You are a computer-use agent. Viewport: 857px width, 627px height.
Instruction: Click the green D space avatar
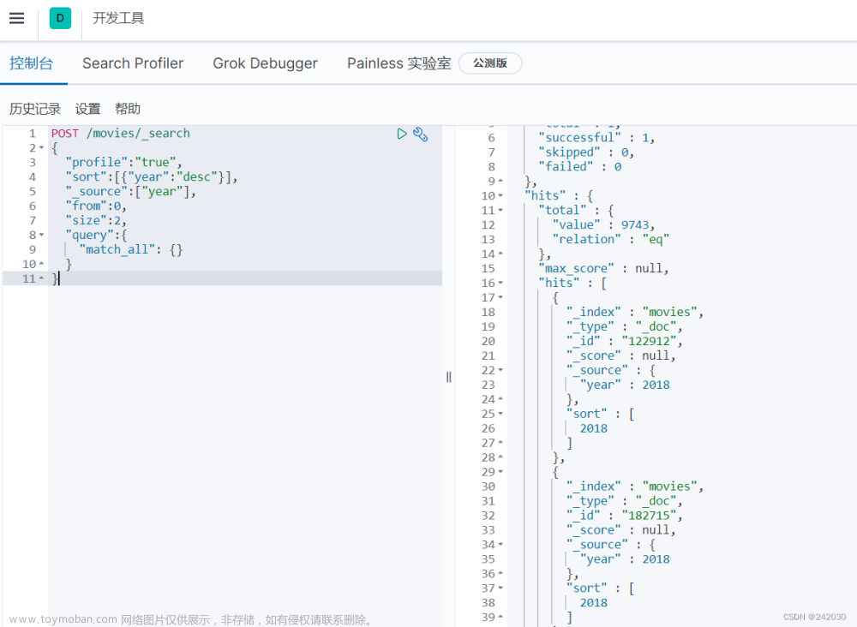60,18
